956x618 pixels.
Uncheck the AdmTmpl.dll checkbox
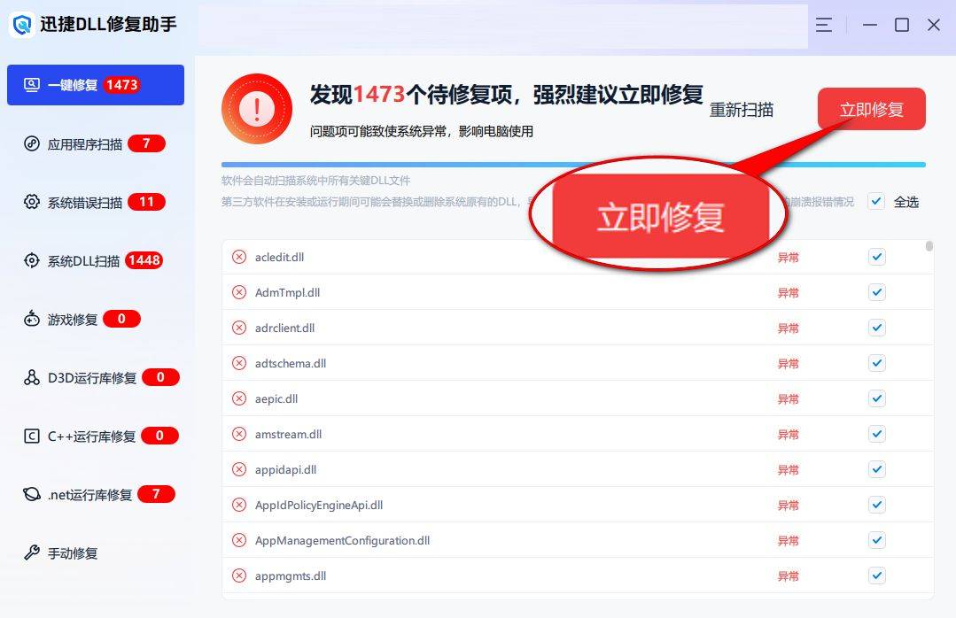877,292
